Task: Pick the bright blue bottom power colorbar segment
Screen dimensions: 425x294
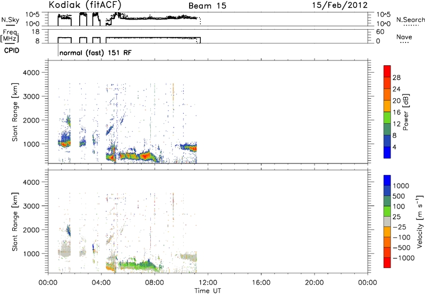Action: pyautogui.click(x=387, y=153)
